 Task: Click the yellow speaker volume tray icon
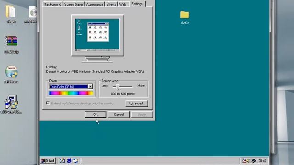tap(248, 161)
